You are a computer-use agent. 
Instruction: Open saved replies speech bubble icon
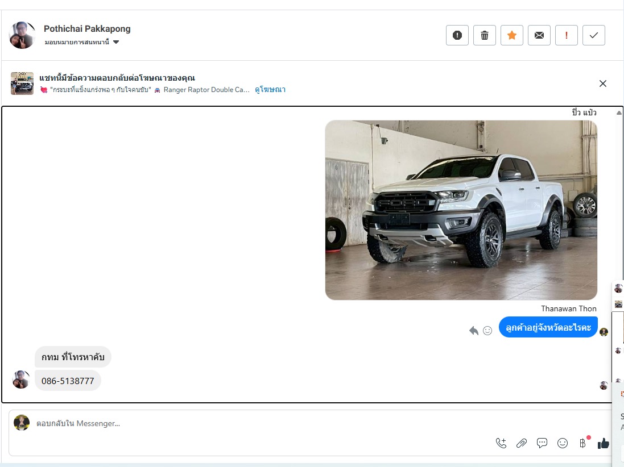[x=542, y=443]
